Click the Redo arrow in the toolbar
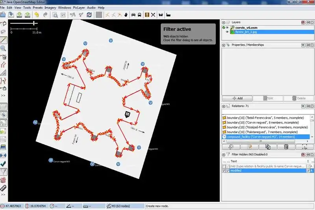 point(45,15)
